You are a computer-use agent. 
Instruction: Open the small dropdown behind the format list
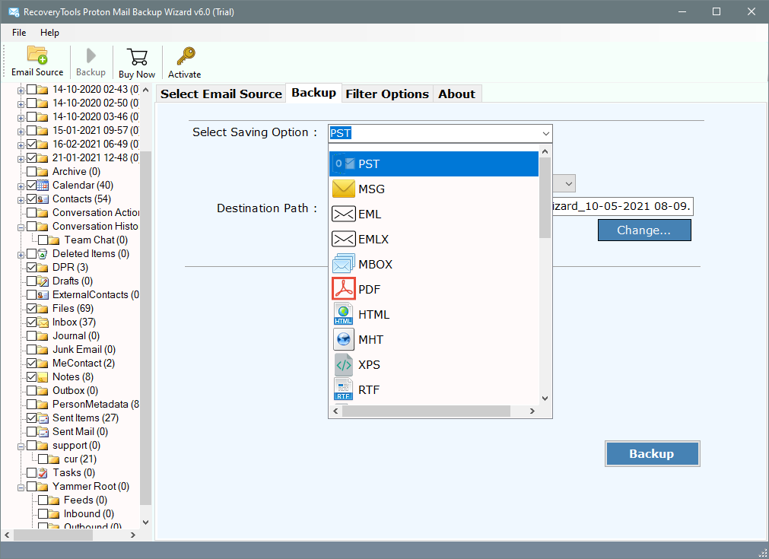568,184
